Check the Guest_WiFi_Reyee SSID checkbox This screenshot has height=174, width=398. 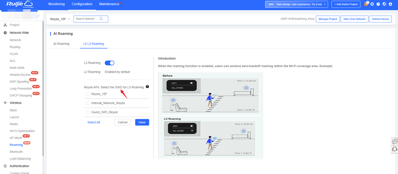tap(88, 112)
